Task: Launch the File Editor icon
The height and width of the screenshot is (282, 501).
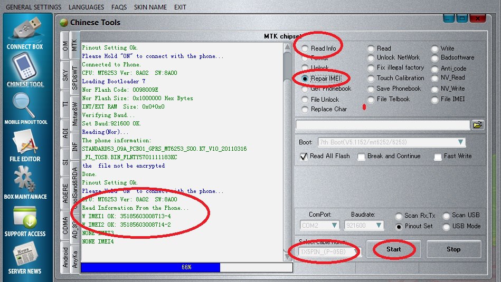Action: (25, 143)
